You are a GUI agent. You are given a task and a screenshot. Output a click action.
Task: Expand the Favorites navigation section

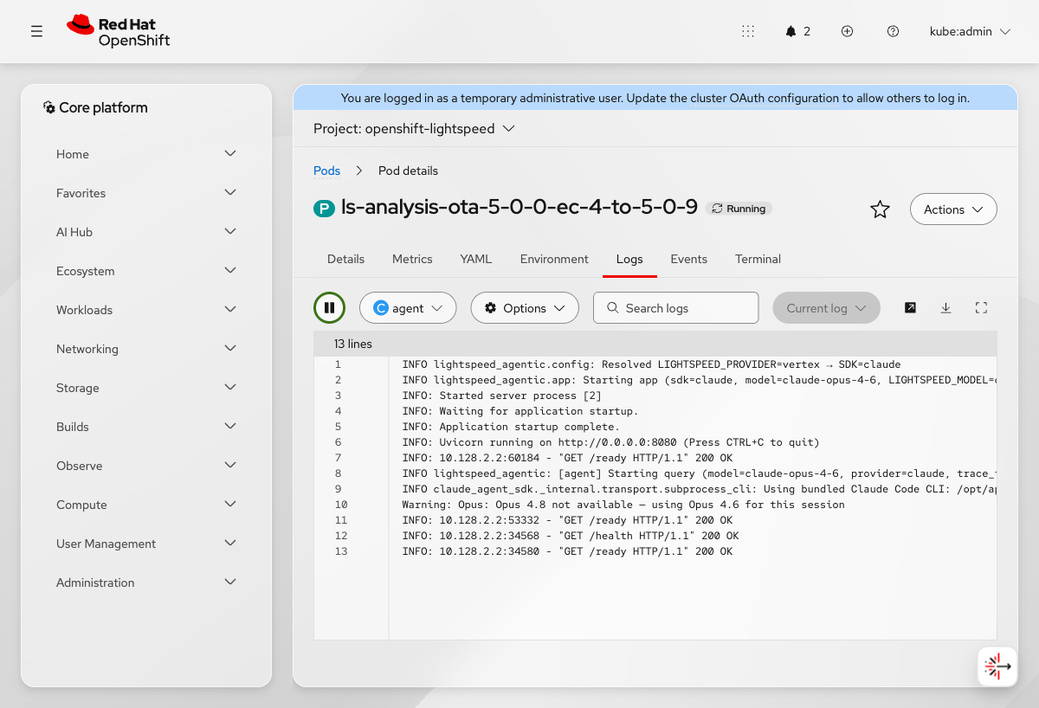click(x=146, y=193)
